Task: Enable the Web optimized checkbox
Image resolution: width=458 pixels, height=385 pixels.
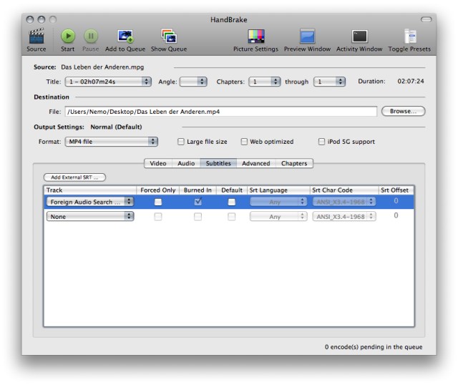Action: (x=244, y=142)
